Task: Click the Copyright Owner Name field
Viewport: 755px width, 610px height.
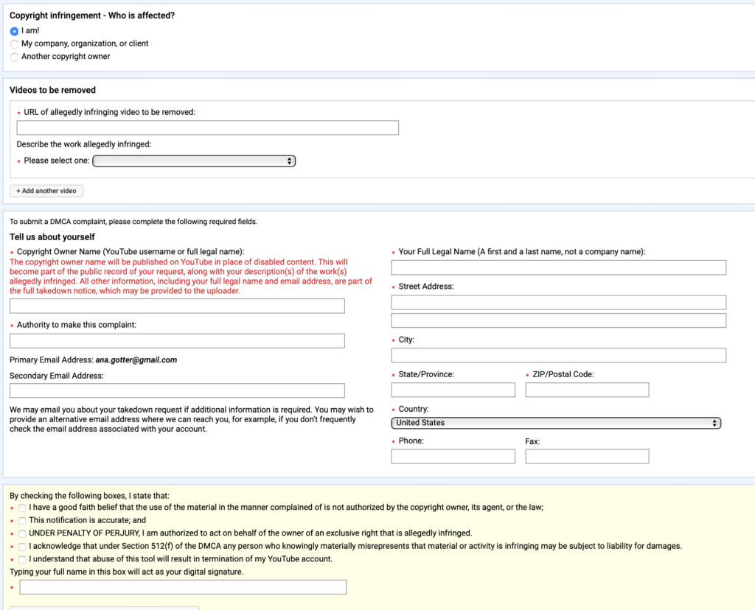Action: click(177, 306)
